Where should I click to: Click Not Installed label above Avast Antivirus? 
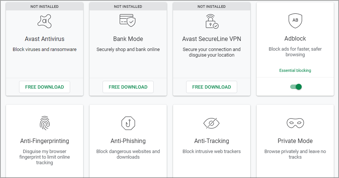coord(44,6)
